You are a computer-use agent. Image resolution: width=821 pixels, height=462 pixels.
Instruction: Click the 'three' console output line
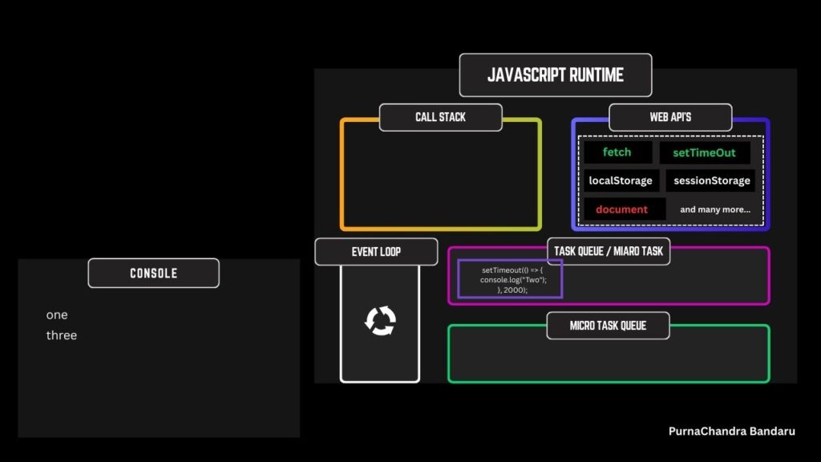(x=62, y=335)
